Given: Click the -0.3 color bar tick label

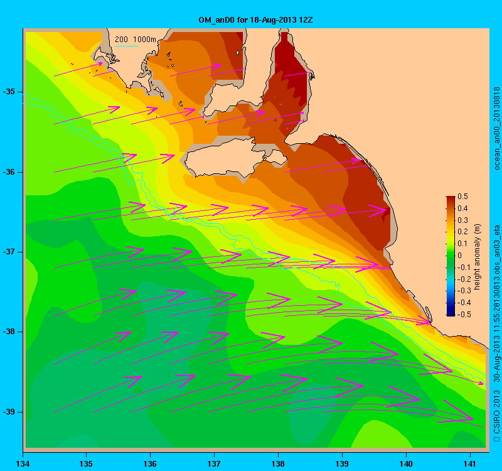Looking at the screenshot, I should click(464, 291).
